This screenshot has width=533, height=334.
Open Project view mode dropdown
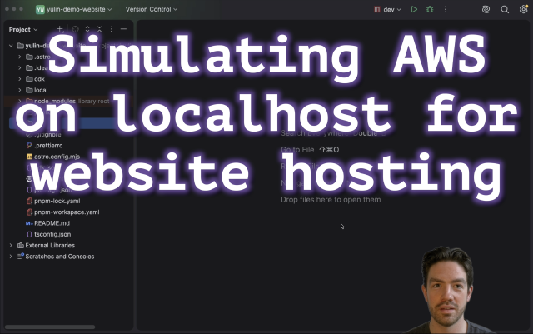[x=23, y=30]
